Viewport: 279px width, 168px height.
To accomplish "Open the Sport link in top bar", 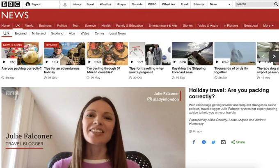I will tap(90, 4).
